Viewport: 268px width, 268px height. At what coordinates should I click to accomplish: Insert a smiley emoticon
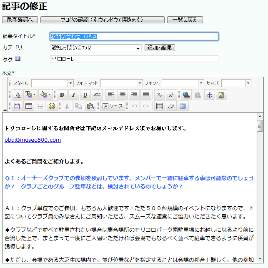(x=52, y=106)
